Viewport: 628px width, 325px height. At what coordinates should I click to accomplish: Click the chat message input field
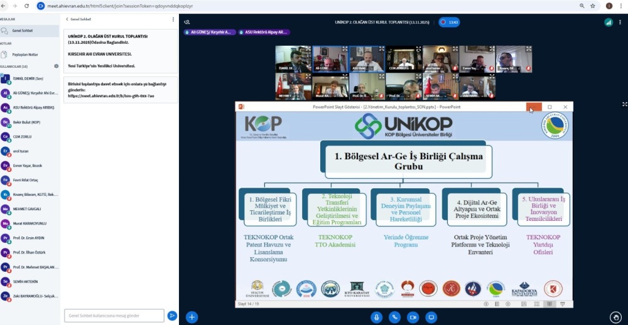coord(114,316)
